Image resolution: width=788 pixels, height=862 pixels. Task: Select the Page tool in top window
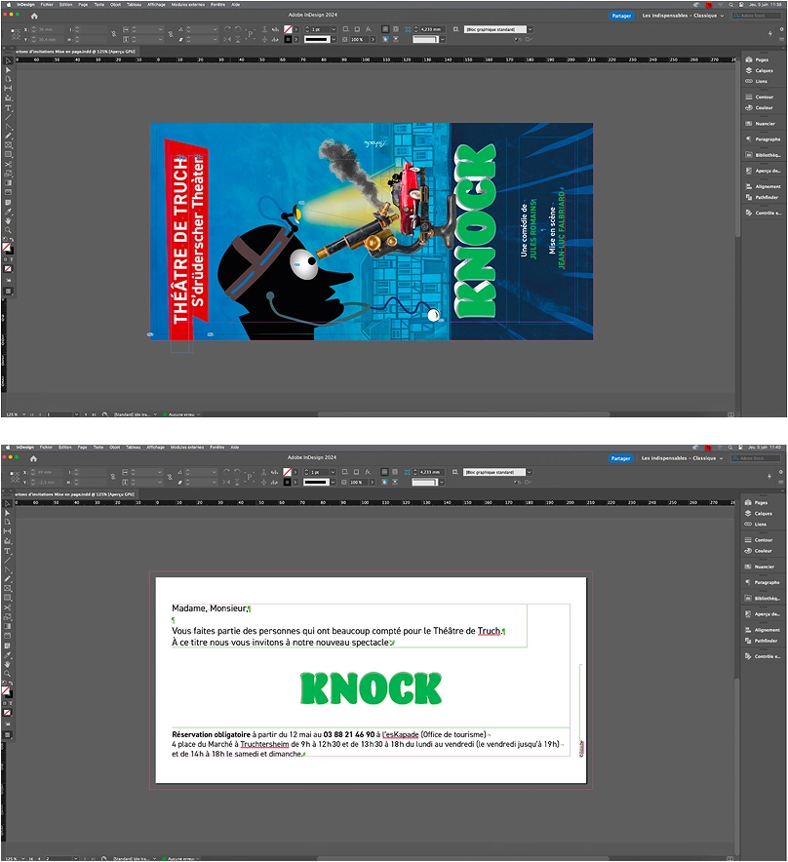(8, 79)
